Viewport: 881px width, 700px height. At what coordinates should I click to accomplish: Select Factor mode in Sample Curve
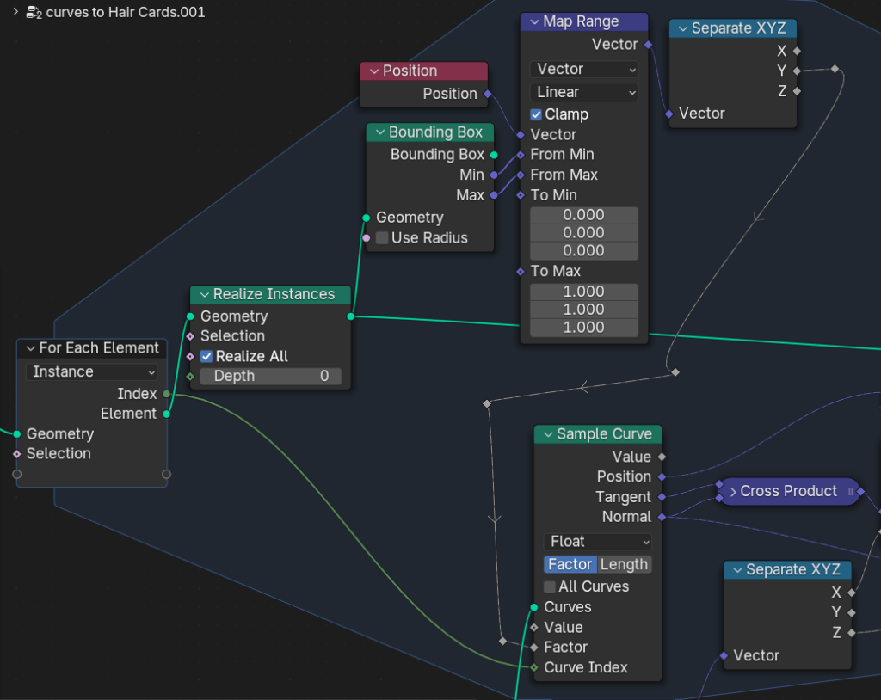(570, 565)
